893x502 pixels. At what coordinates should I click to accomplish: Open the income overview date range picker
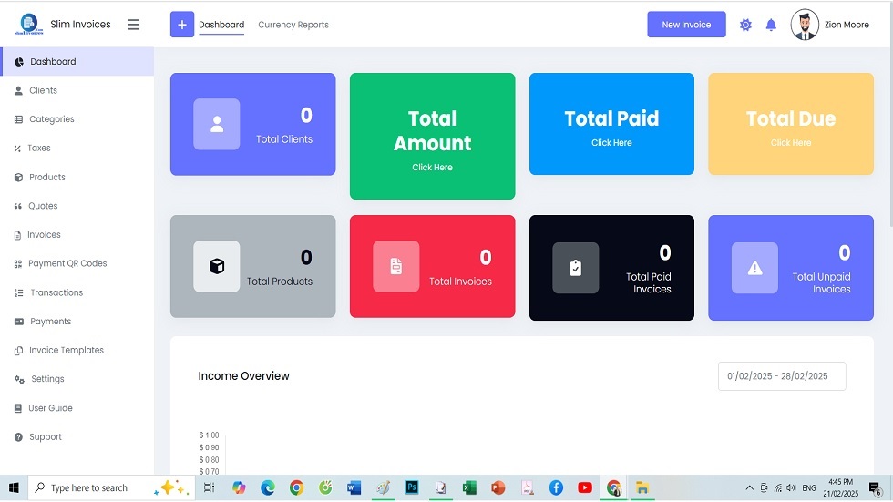(x=782, y=376)
